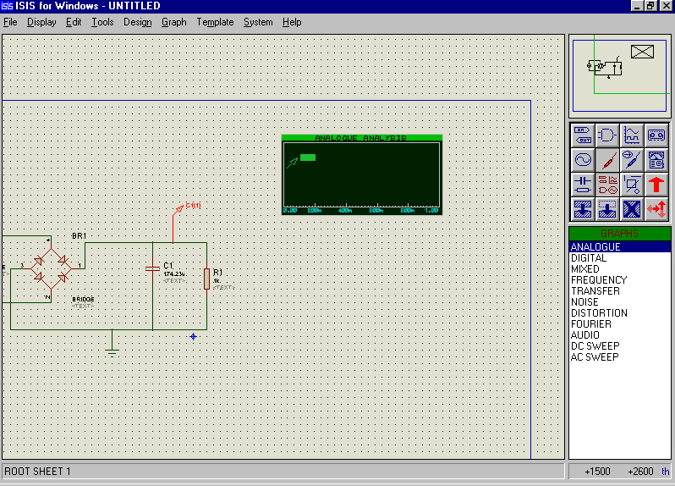
Task: Select the blue current probe tool
Action: point(632,159)
